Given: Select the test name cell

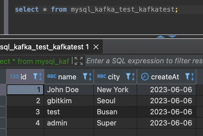Looking at the screenshot, I should click(69, 112).
